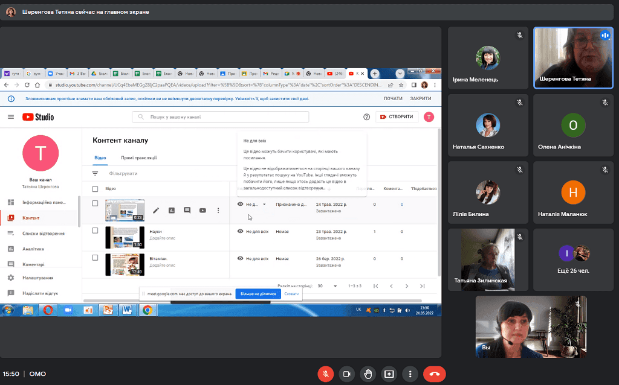Click Сховати on the sharing notice
Viewport: 619px width, 385px height.
coord(291,293)
